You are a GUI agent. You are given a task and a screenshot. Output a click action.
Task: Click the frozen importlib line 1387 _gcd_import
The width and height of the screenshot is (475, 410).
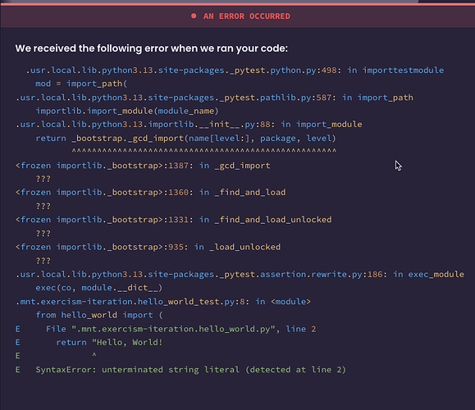pyautogui.click(x=143, y=166)
